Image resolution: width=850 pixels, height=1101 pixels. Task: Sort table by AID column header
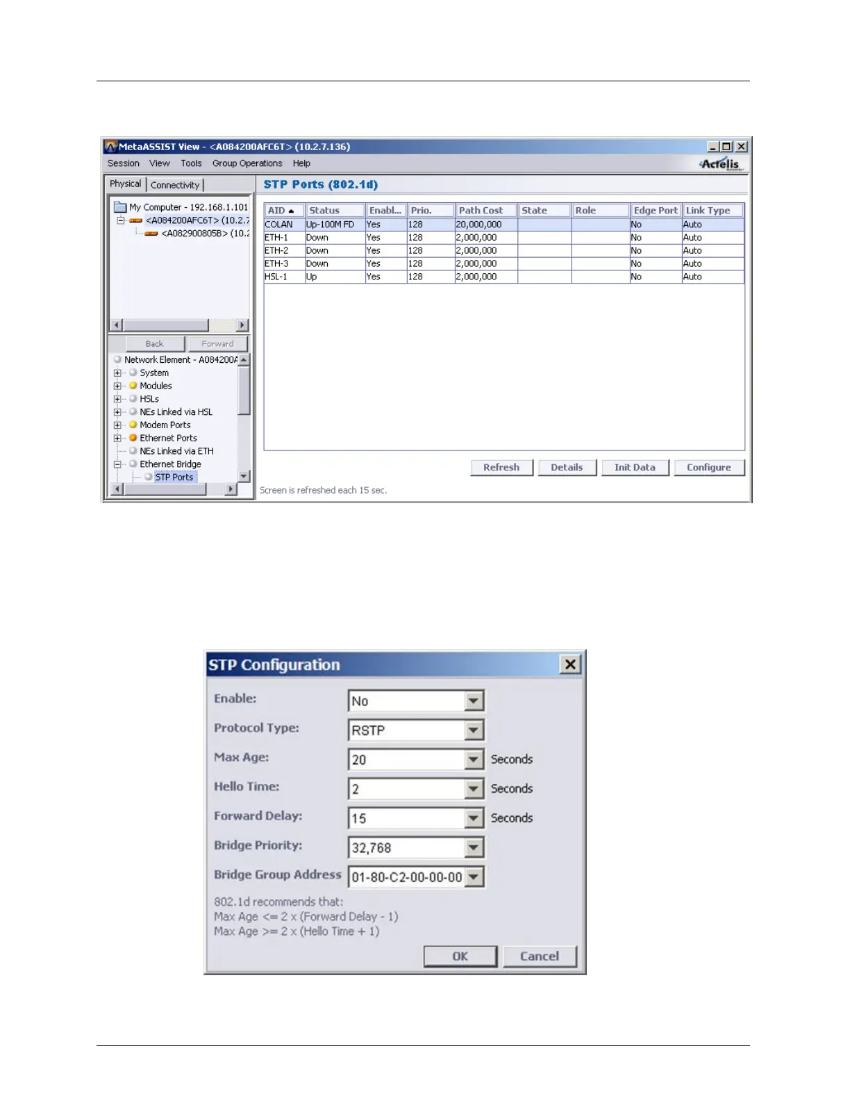pyautogui.click(x=284, y=211)
